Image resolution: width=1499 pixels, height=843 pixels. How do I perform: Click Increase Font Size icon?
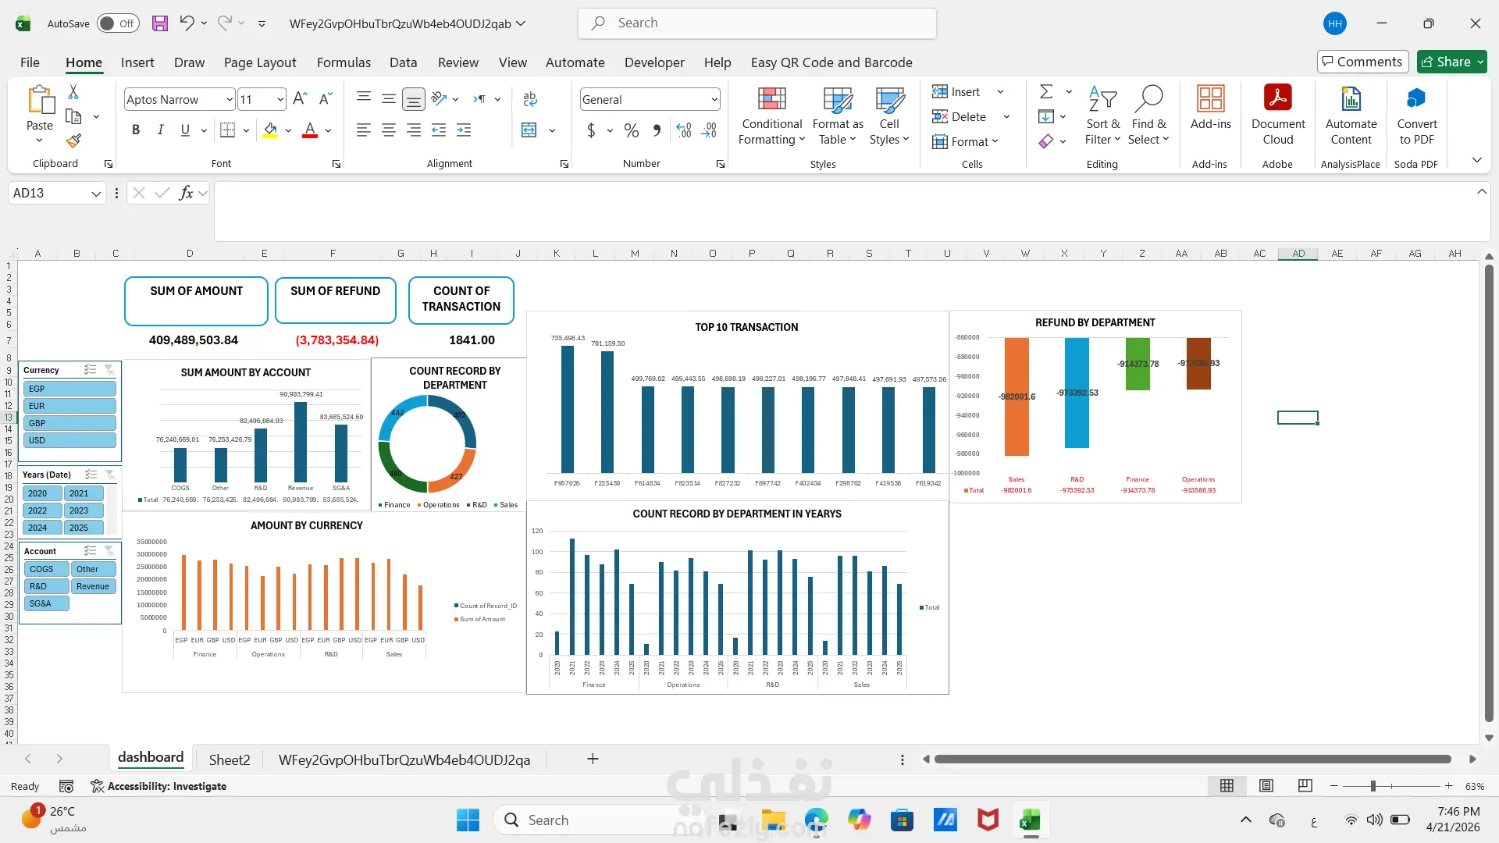click(x=300, y=99)
